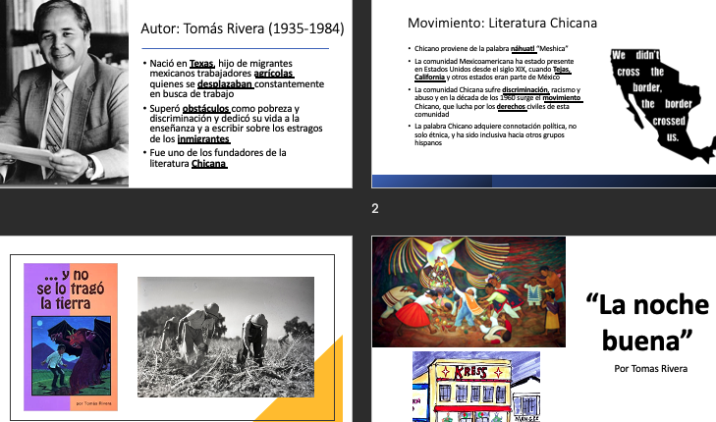Click the book cover "y no se lo tragó la tierra"

click(71, 337)
